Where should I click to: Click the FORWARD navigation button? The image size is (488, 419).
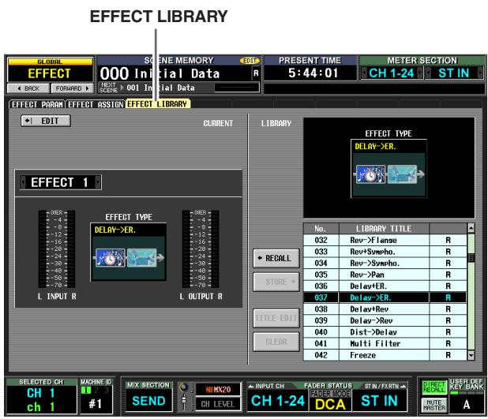point(72,88)
